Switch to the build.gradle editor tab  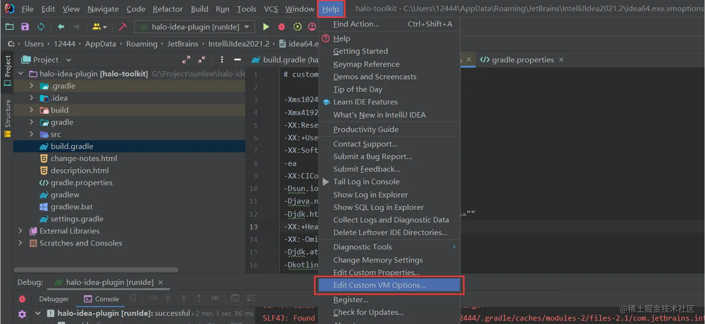pyautogui.click(x=285, y=60)
